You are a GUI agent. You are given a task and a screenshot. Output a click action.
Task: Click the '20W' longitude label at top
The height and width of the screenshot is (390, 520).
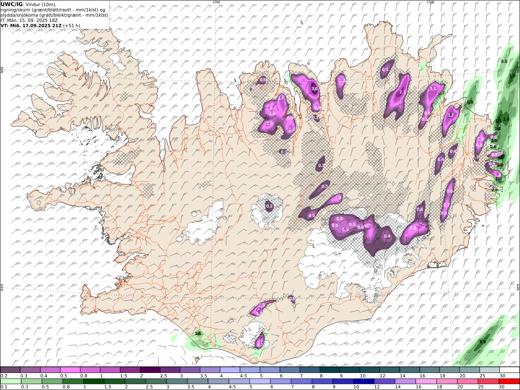216,2
